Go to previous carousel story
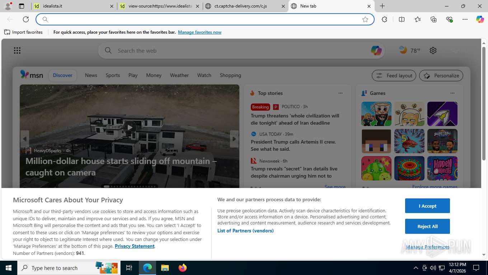488x275 pixels. (25, 139)
